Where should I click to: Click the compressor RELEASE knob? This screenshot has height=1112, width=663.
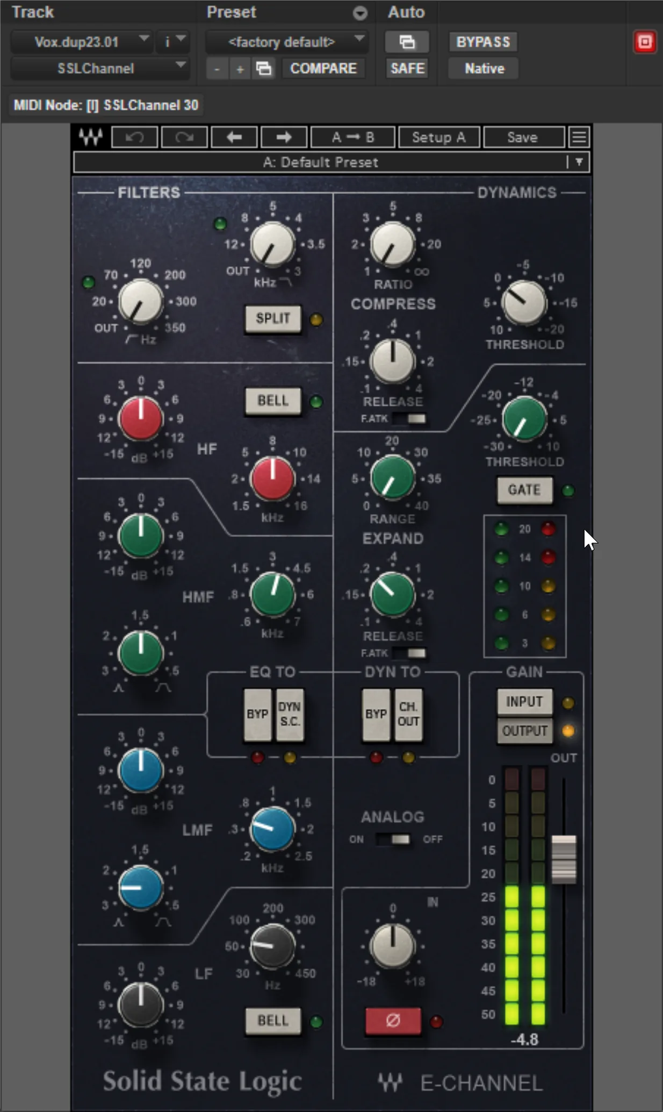click(393, 361)
